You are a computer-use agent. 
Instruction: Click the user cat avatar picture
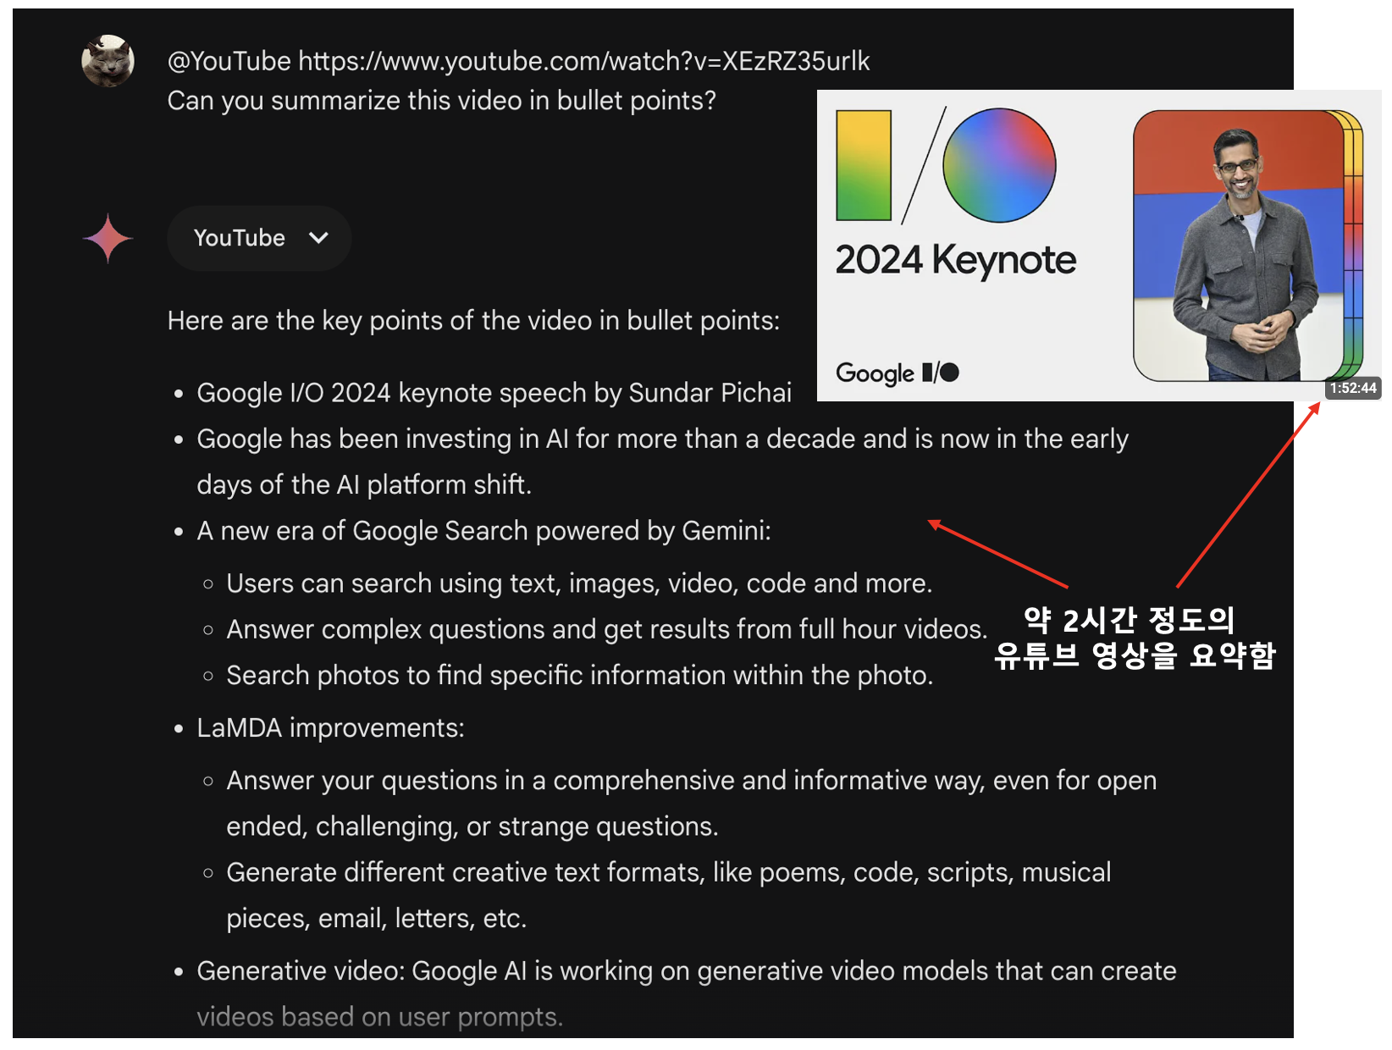pos(108,61)
